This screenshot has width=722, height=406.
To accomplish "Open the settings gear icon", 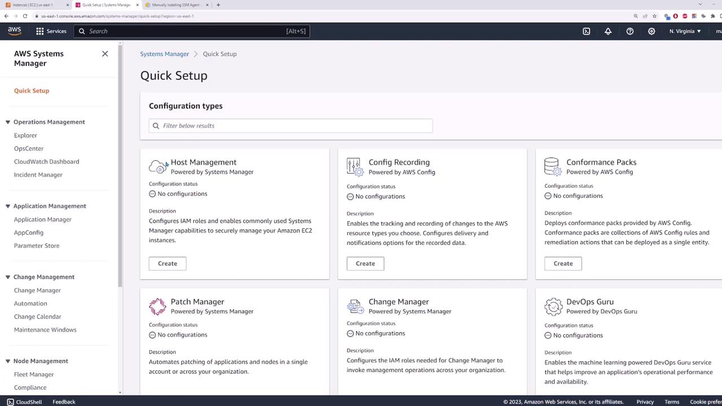I will 651,31.
